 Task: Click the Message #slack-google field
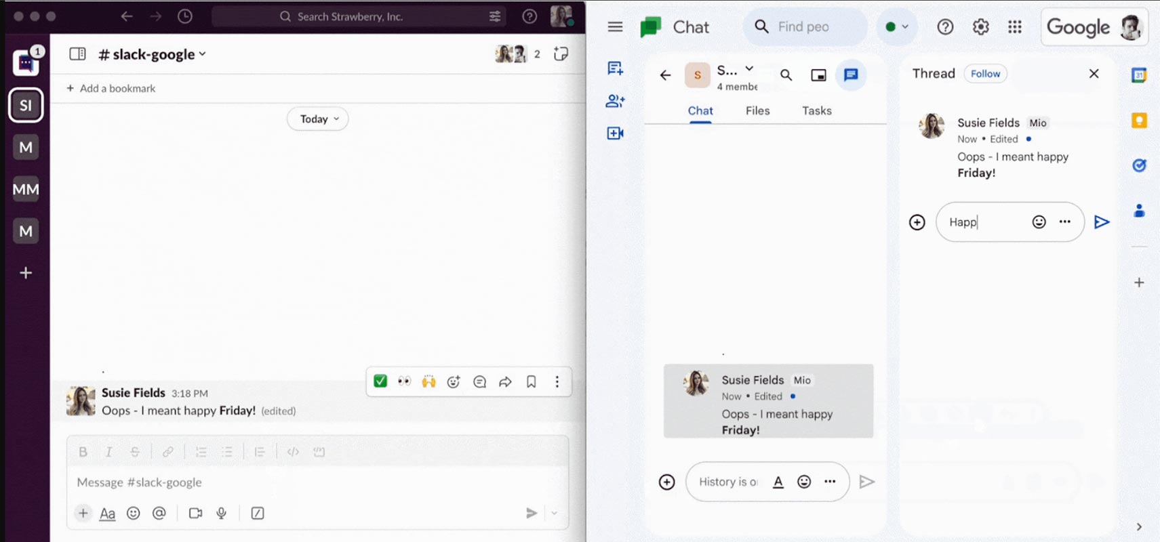click(x=317, y=482)
